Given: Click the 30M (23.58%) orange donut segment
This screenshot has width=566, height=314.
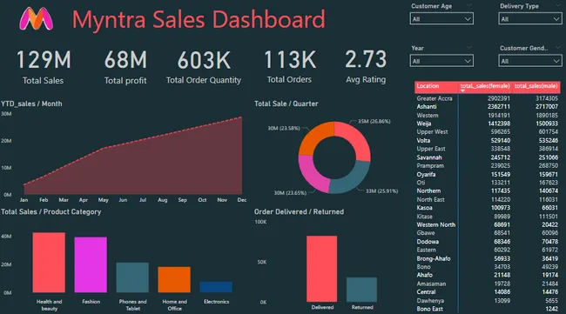Looking at the screenshot, I should [313, 137].
